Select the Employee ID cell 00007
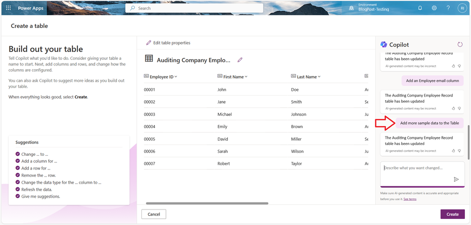The image size is (471, 225). [149, 164]
